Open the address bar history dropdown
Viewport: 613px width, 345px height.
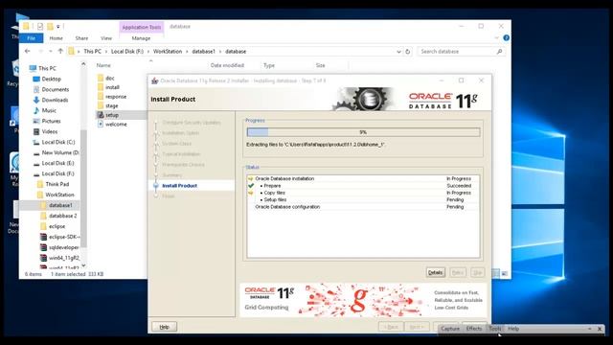click(x=398, y=51)
